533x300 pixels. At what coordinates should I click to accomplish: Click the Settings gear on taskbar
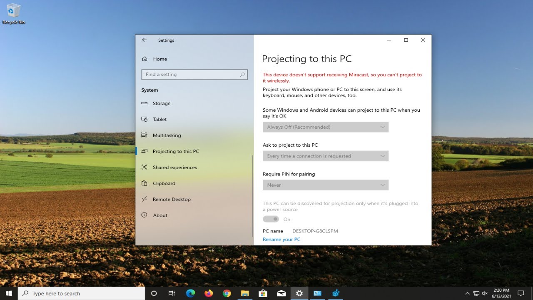(x=299, y=293)
